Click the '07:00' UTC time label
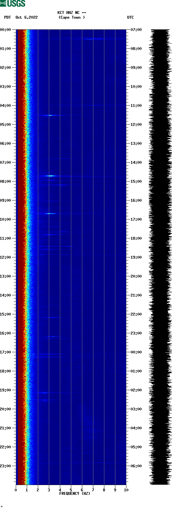 (136, 30)
